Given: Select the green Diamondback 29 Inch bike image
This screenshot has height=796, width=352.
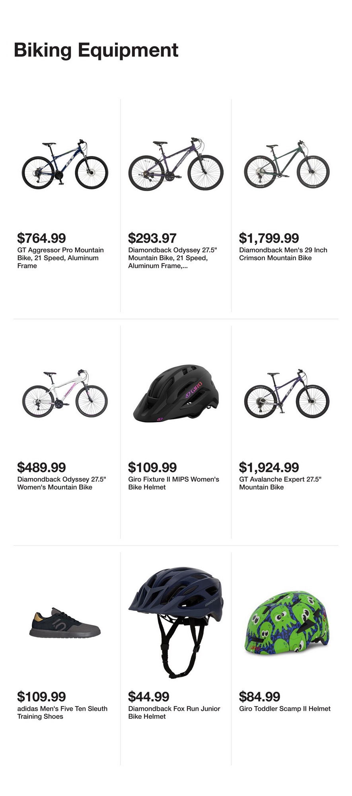Looking at the screenshot, I should (x=286, y=164).
